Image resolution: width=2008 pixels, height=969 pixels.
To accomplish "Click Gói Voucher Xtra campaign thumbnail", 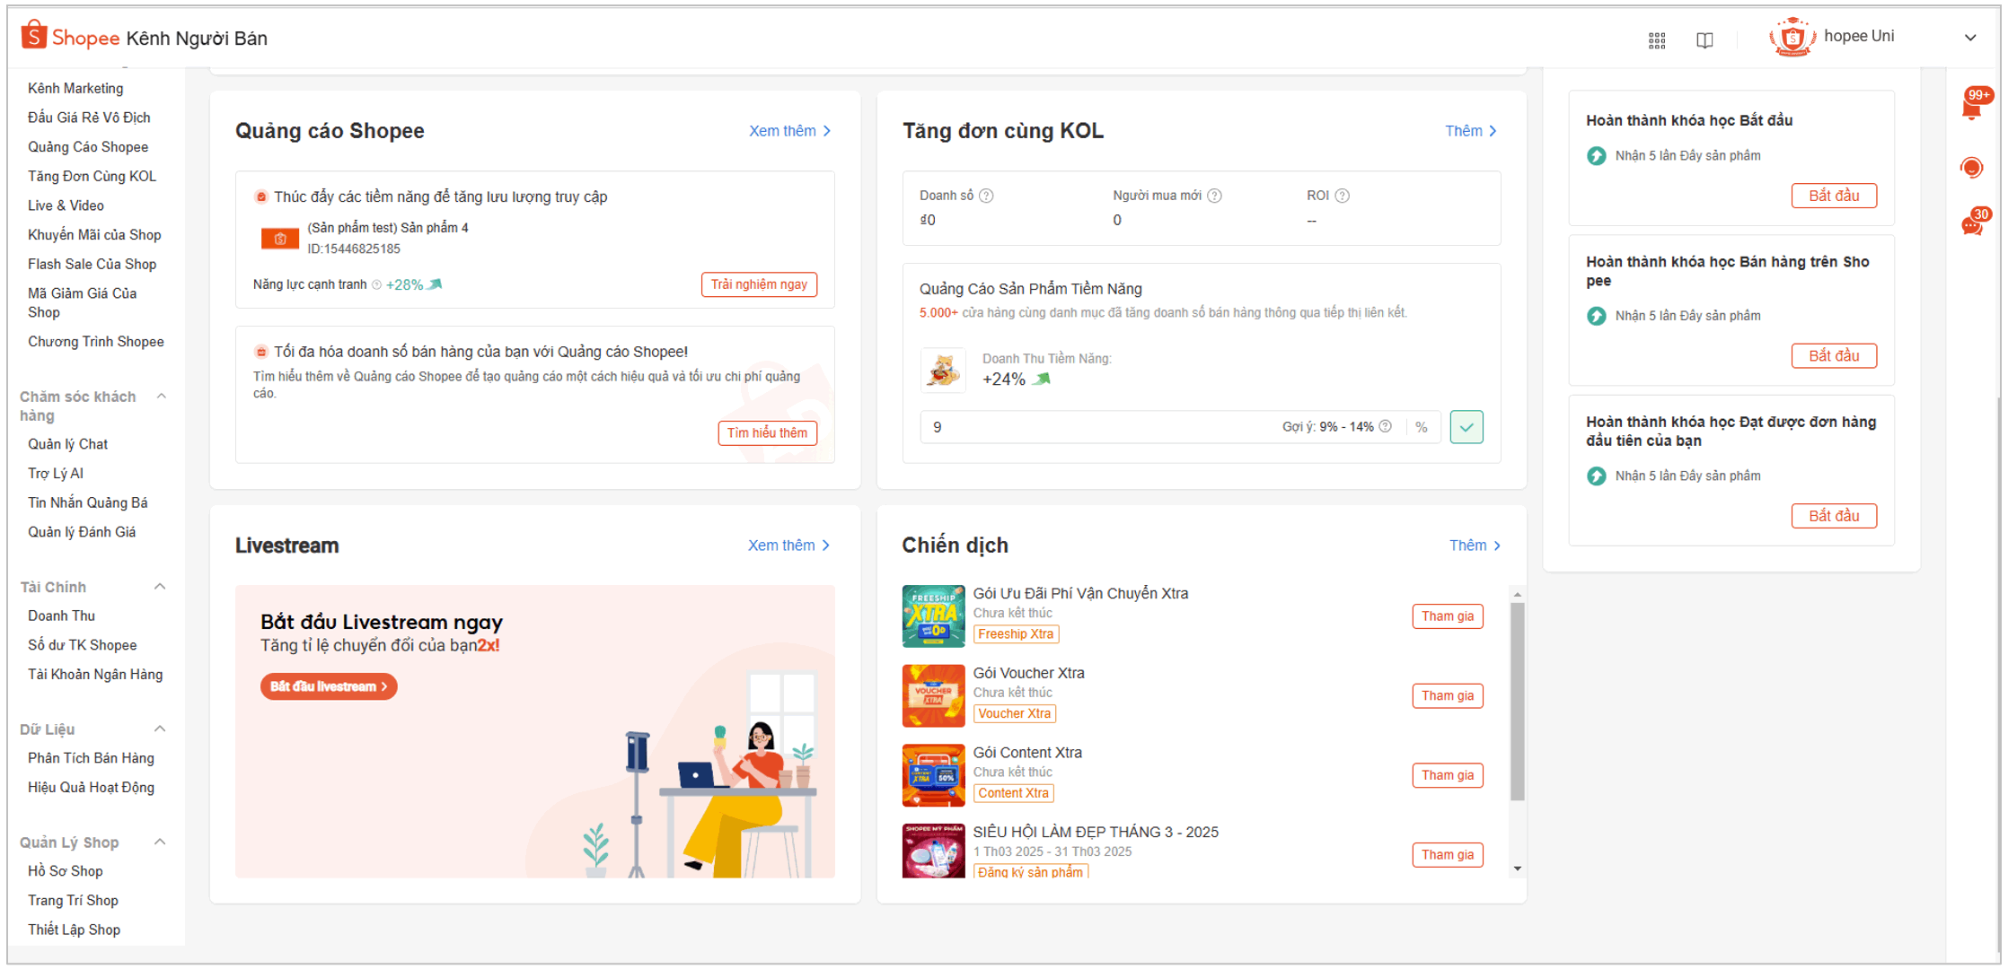I will (933, 695).
